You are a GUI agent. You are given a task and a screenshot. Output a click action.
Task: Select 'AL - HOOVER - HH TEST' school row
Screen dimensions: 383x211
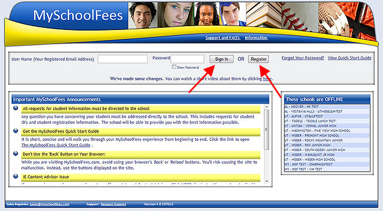point(327,107)
